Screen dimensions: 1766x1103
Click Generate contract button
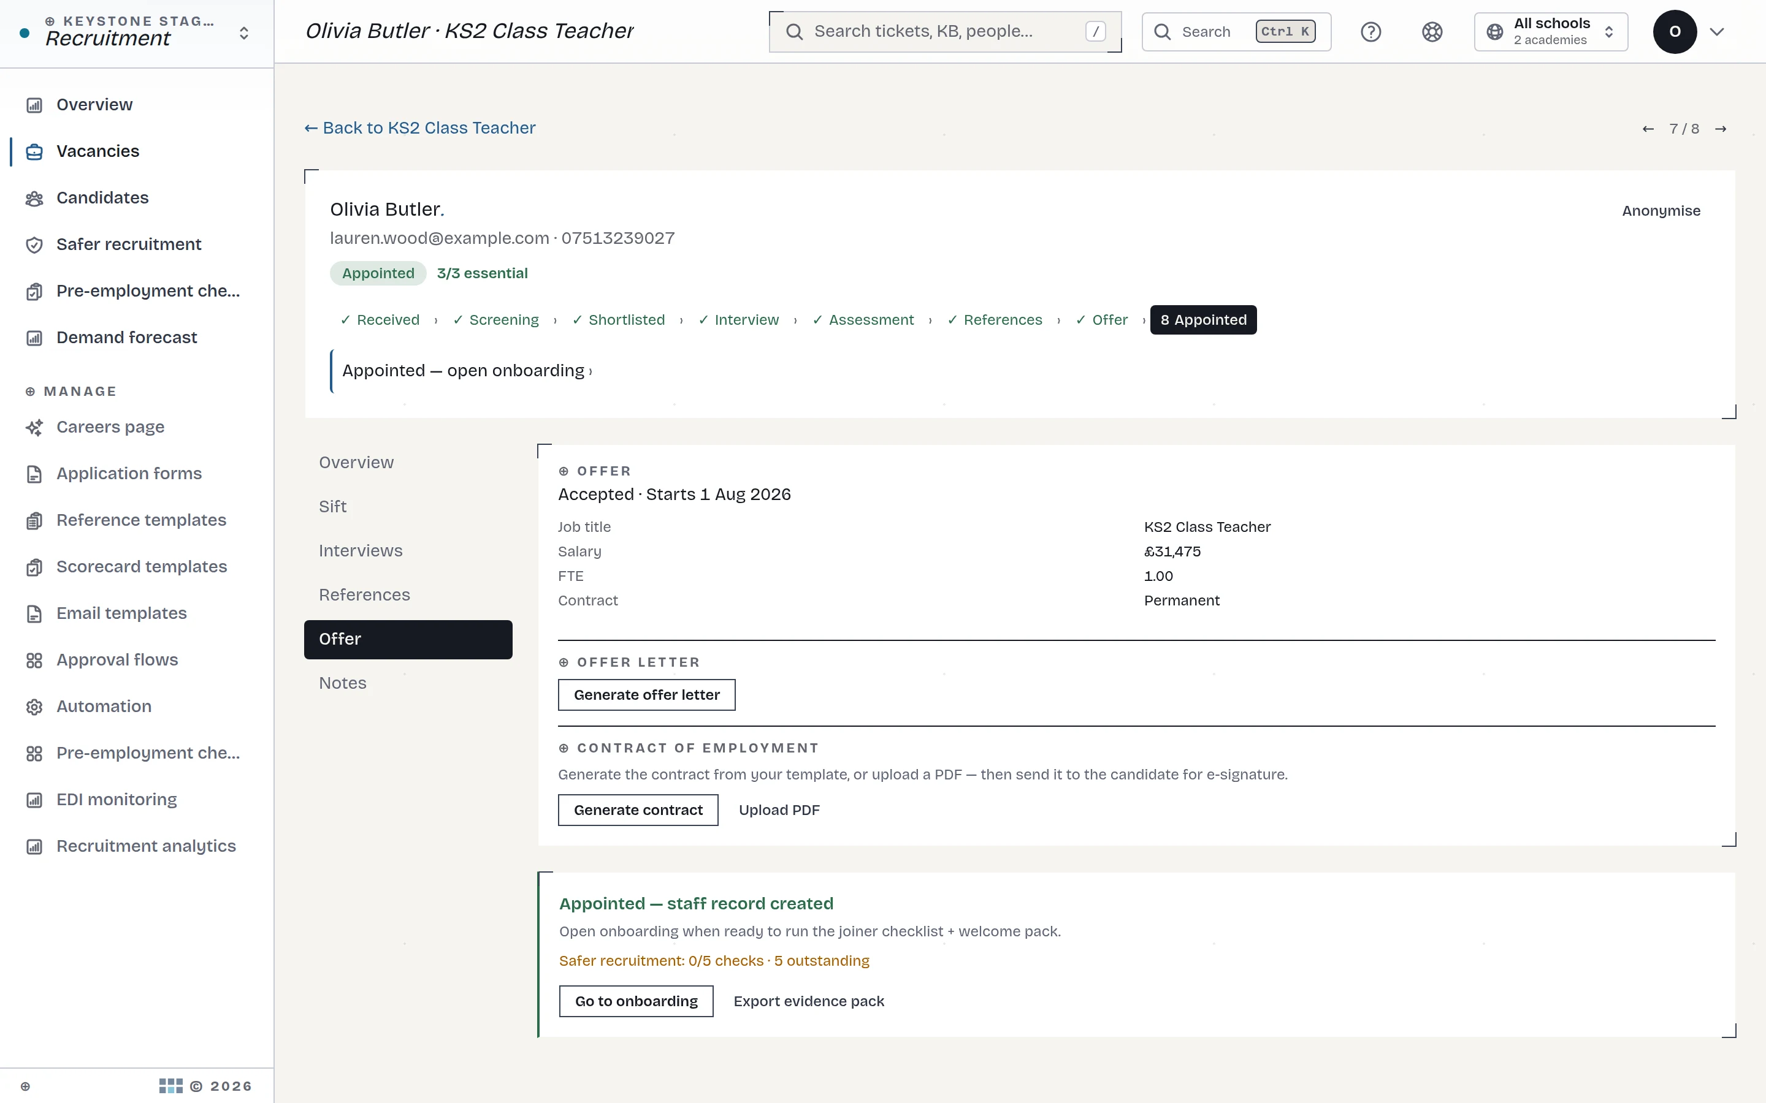click(x=638, y=811)
